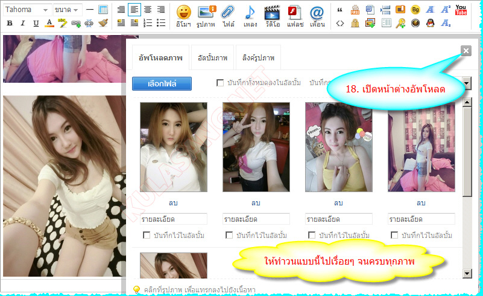Click the scrollbar up arrow in upload list
Viewport: 483px width, 296px height.
[467, 102]
